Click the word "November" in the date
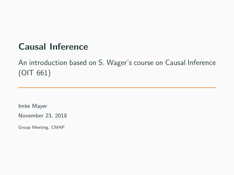Viewport: 234px width, 175px height. [31, 115]
